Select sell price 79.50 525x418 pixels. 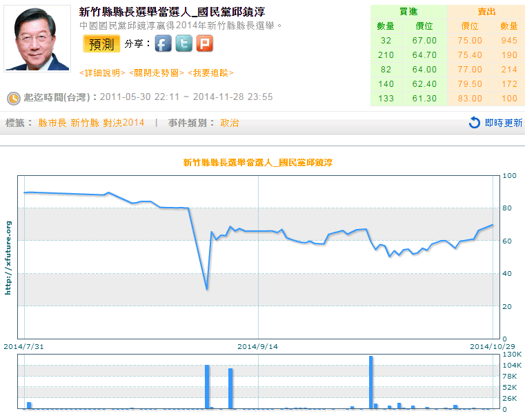(470, 84)
